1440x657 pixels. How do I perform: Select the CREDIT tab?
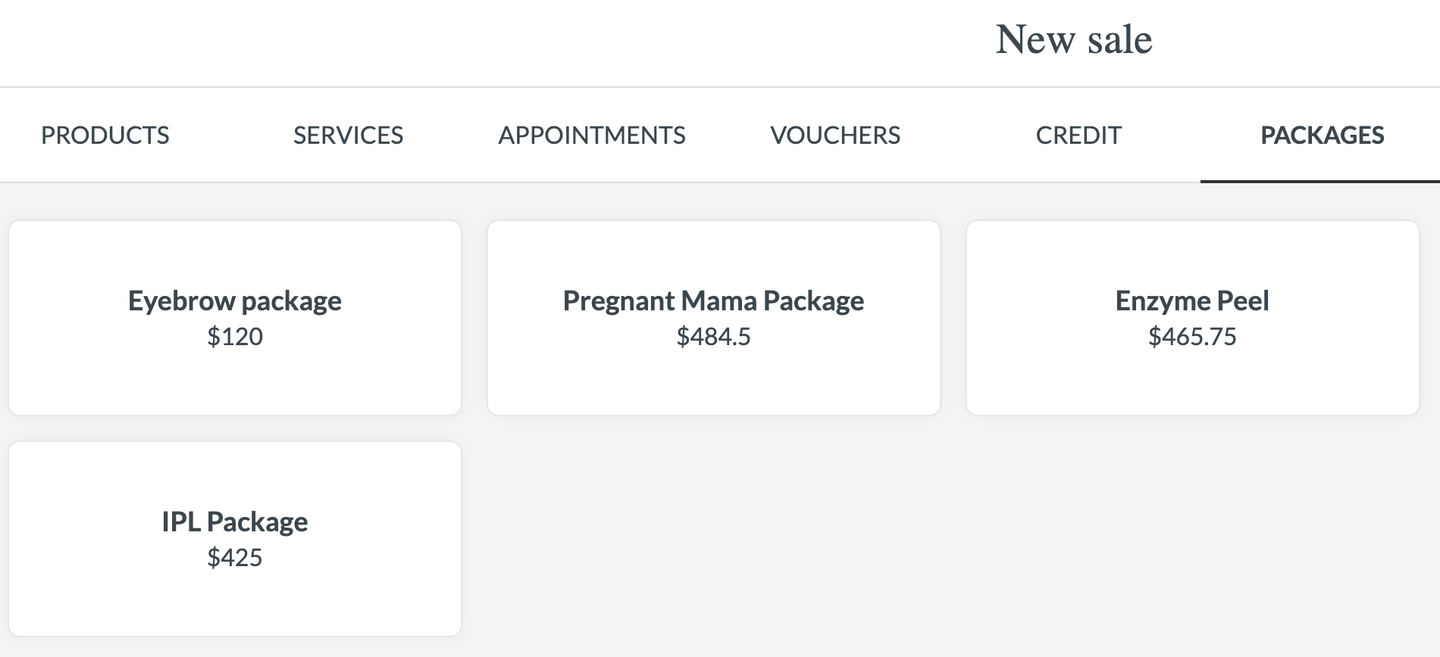coord(1078,135)
